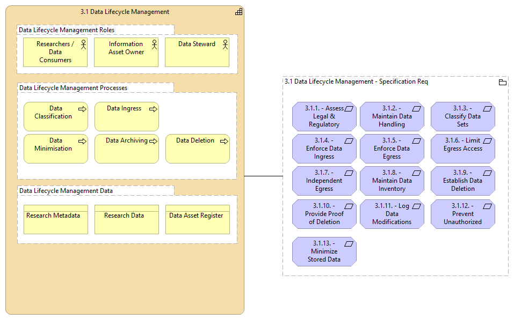Click actor icon on Data Steward
514x320 pixels.
point(225,44)
